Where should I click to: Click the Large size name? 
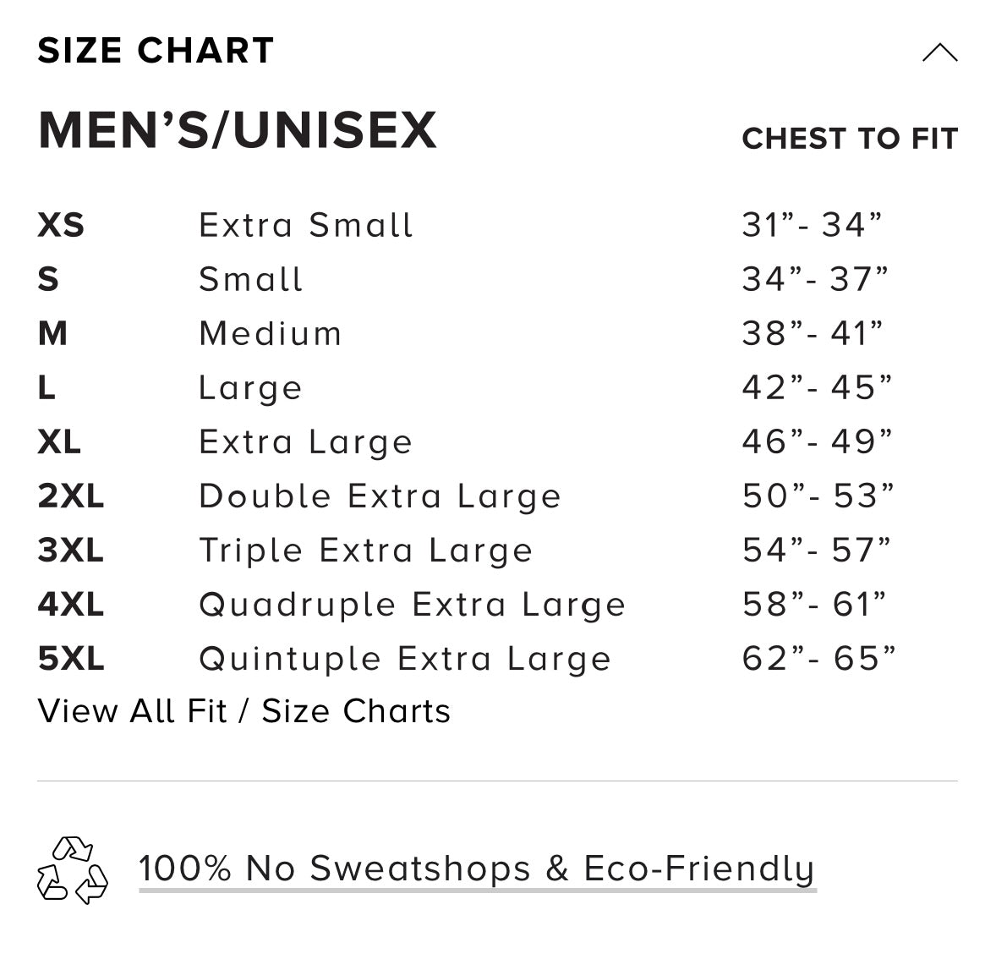(250, 388)
